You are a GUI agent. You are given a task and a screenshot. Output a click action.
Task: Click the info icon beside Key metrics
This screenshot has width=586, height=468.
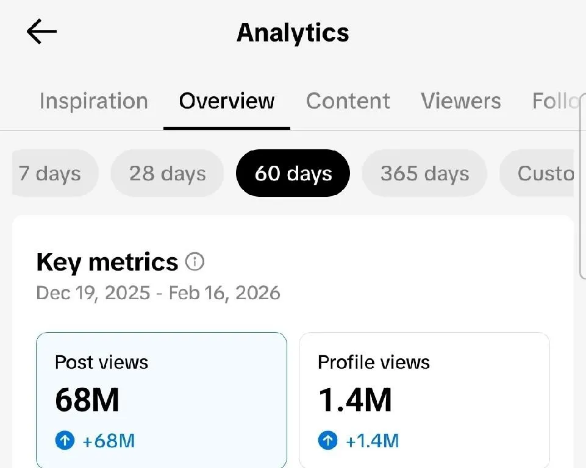tap(195, 262)
